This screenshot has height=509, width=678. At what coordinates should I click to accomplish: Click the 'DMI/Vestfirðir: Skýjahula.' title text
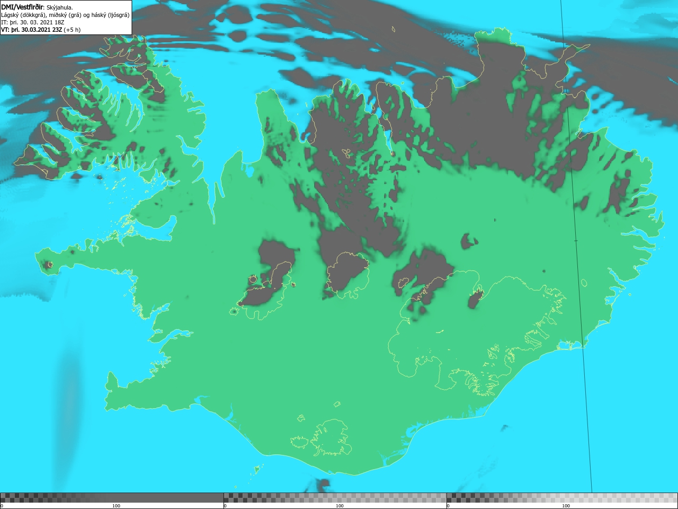tap(37, 7)
